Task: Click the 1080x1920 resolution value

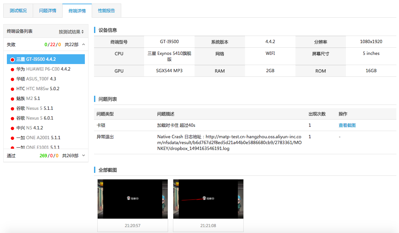Action: 371,42
